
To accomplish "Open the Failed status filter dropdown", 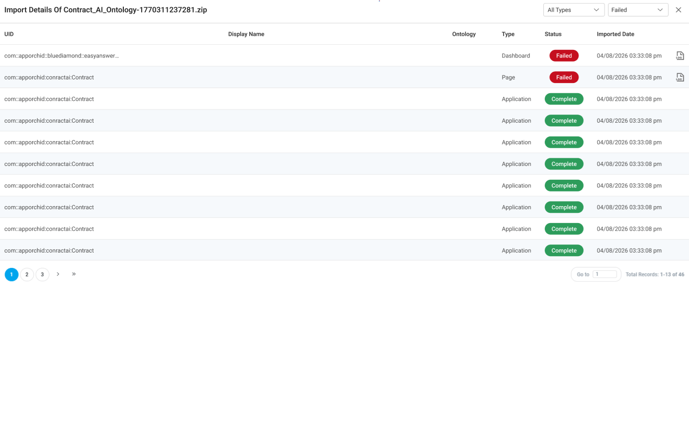I will 638,10.
